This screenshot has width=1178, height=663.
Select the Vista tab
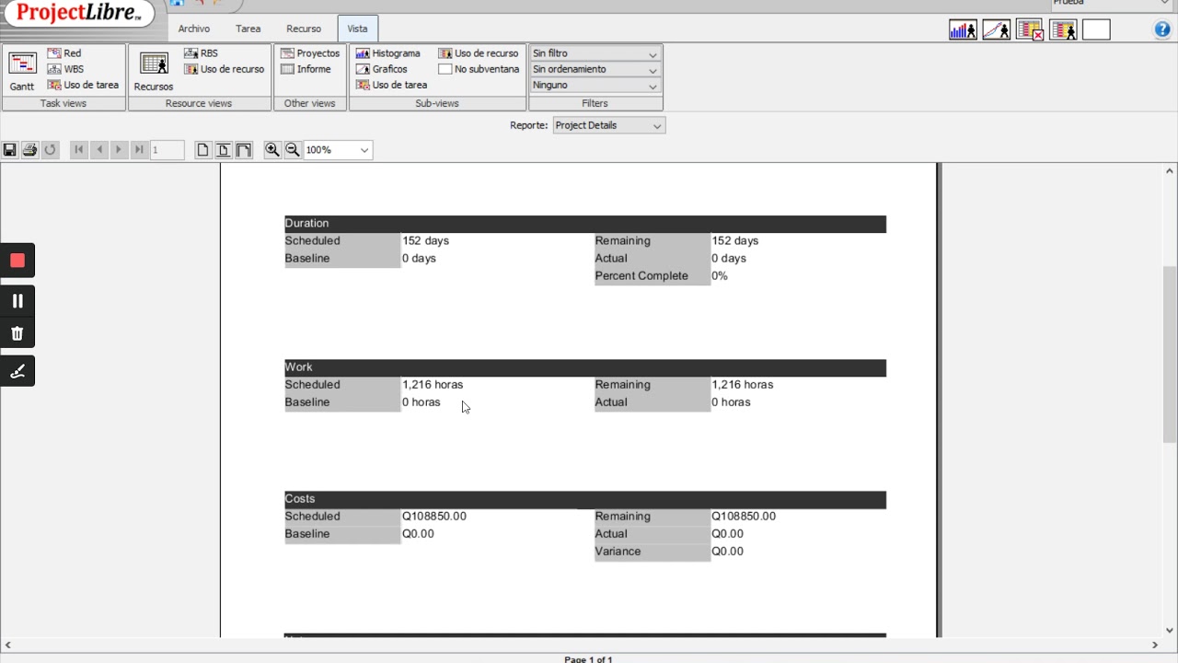[357, 29]
